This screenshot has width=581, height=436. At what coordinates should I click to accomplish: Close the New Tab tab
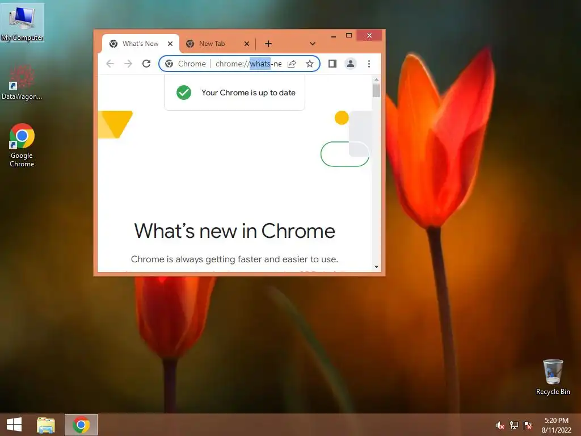246,44
